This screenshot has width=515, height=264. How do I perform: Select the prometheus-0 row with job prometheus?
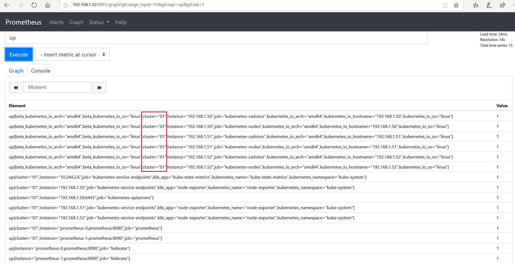click(259, 228)
